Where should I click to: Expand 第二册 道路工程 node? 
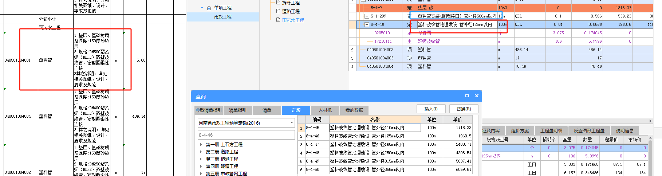201,152
